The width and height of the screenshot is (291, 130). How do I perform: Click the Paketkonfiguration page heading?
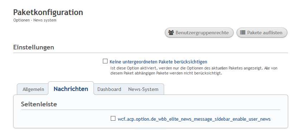48,13
